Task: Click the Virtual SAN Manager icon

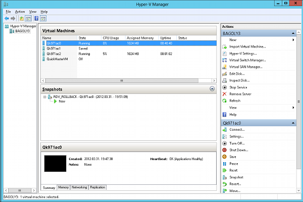Action: [225, 67]
